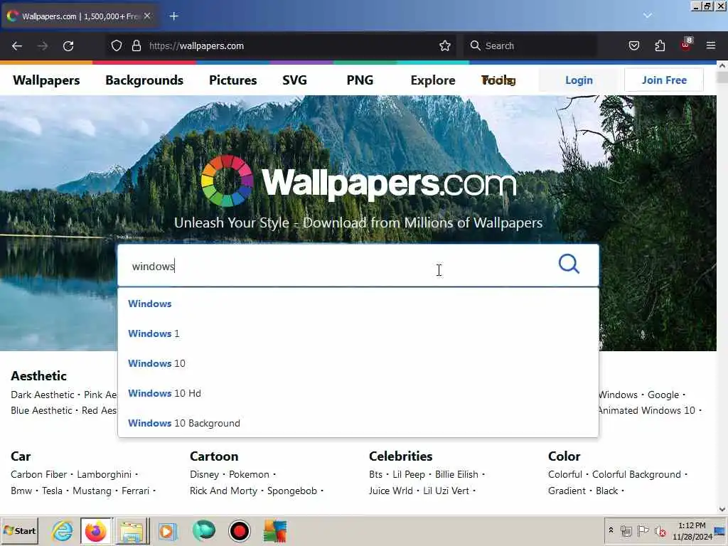Screen dimensions: 728x546
Task: Open the Firefox hamburger menu
Action: pyautogui.click(x=711, y=45)
